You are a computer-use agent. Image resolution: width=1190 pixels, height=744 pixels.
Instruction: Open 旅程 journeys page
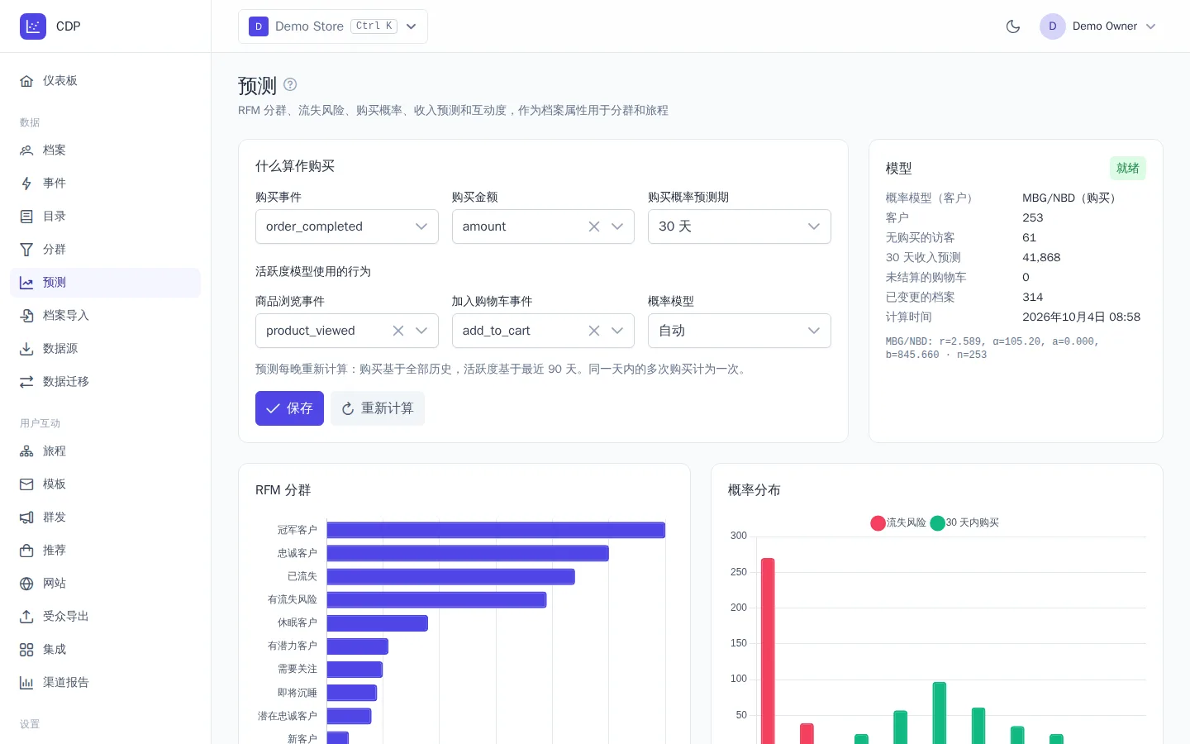tap(106, 451)
